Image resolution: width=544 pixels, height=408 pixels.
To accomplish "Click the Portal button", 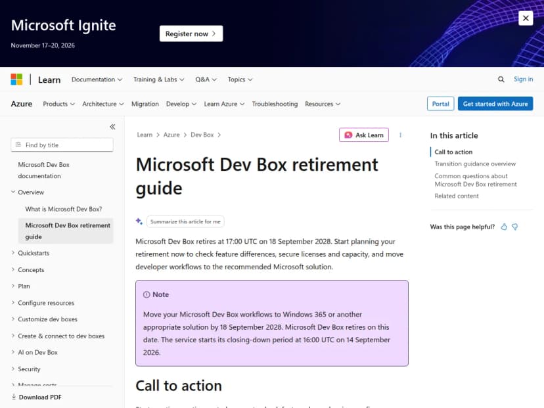I will (440, 104).
